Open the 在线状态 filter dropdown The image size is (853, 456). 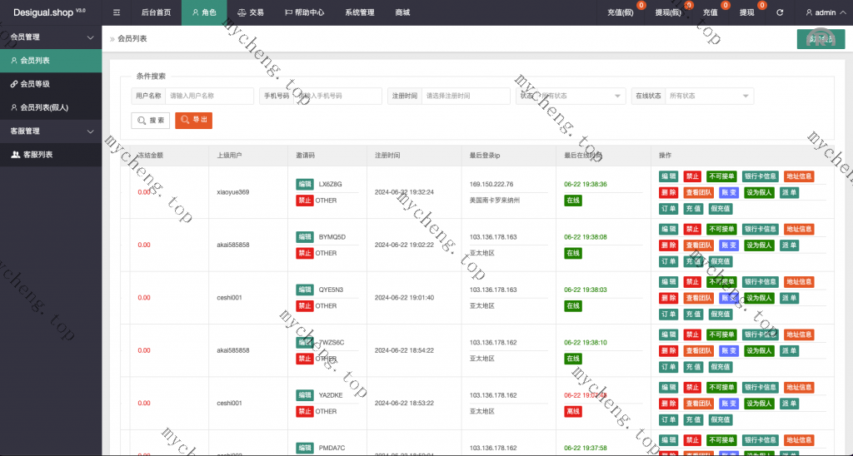pyautogui.click(x=709, y=96)
